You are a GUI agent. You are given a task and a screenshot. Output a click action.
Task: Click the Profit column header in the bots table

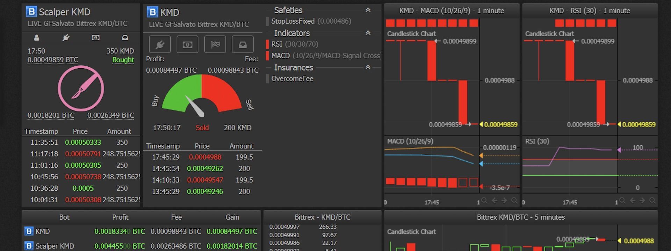pyautogui.click(x=120, y=217)
